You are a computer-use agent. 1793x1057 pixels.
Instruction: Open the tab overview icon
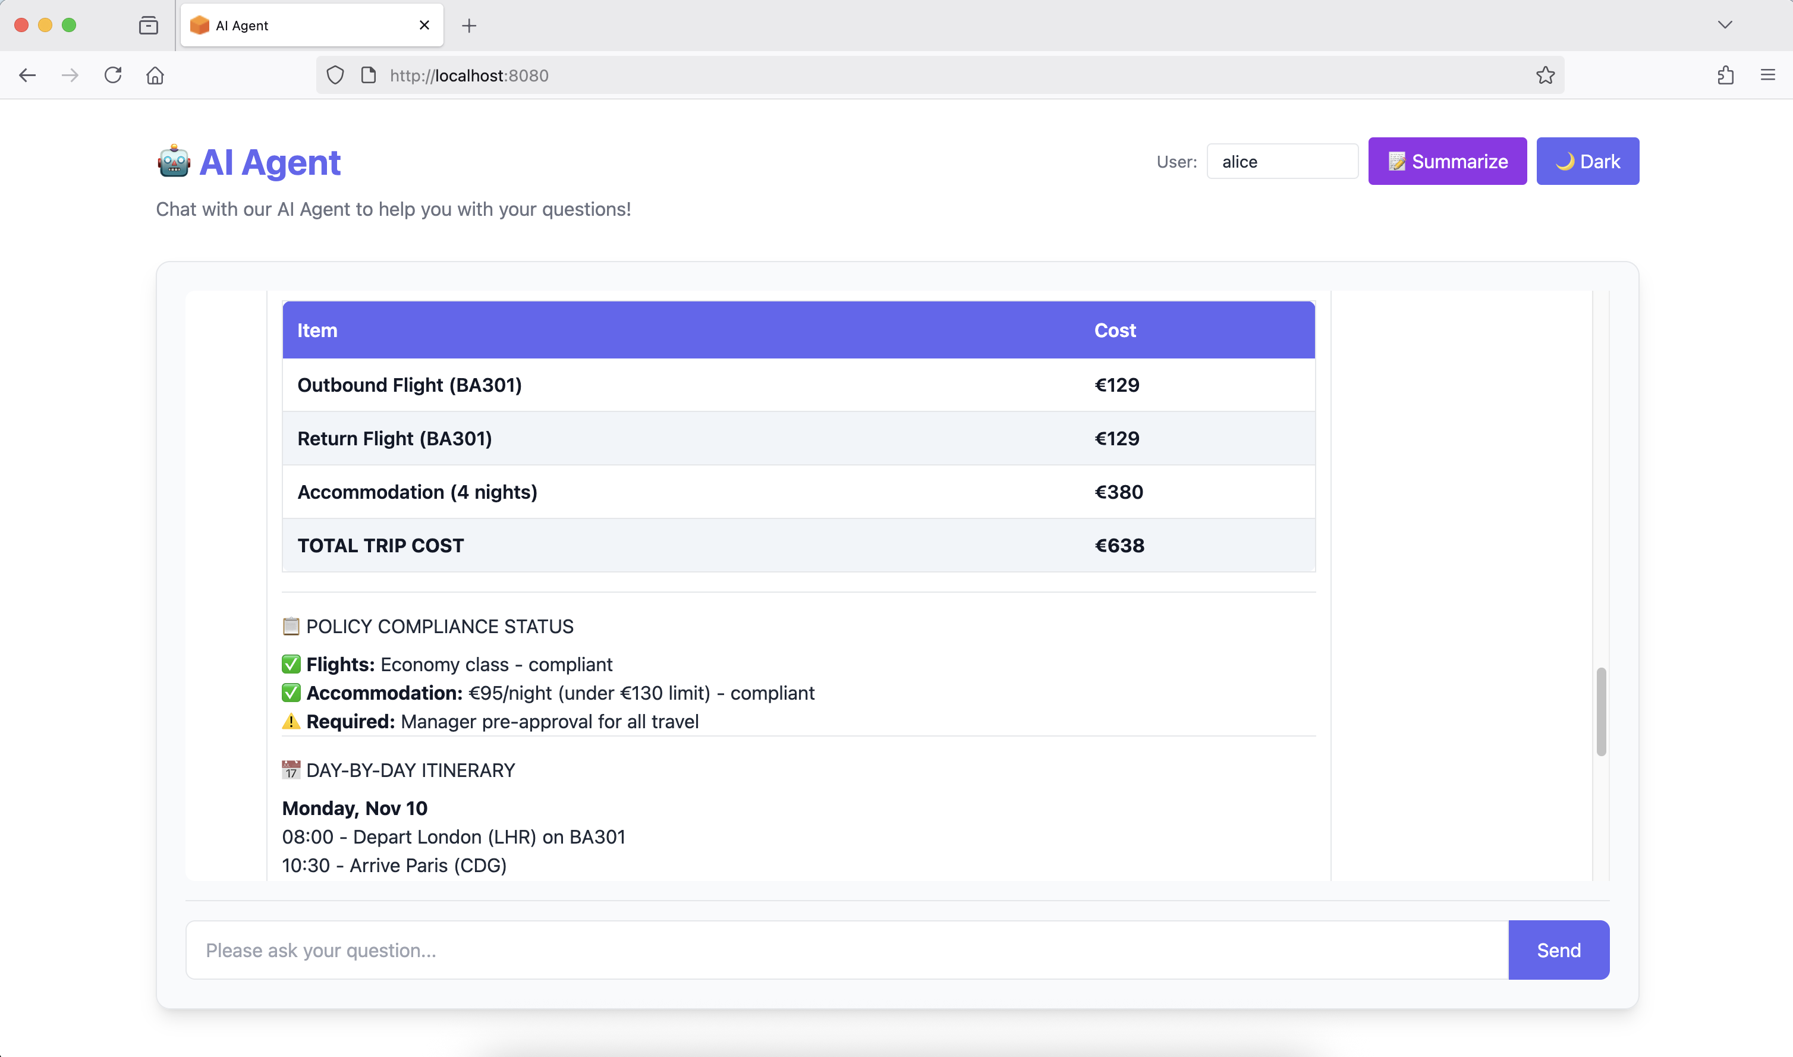pyautogui.click(x=148, y=26)
